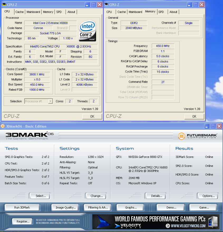Minimize the 3DMark06 window

click(x=207, y=126)
